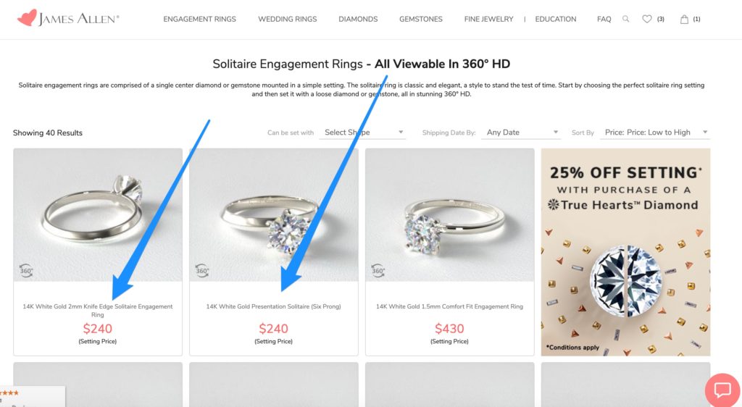Open the Price: Low to High sort dropdown

point(656,133)
